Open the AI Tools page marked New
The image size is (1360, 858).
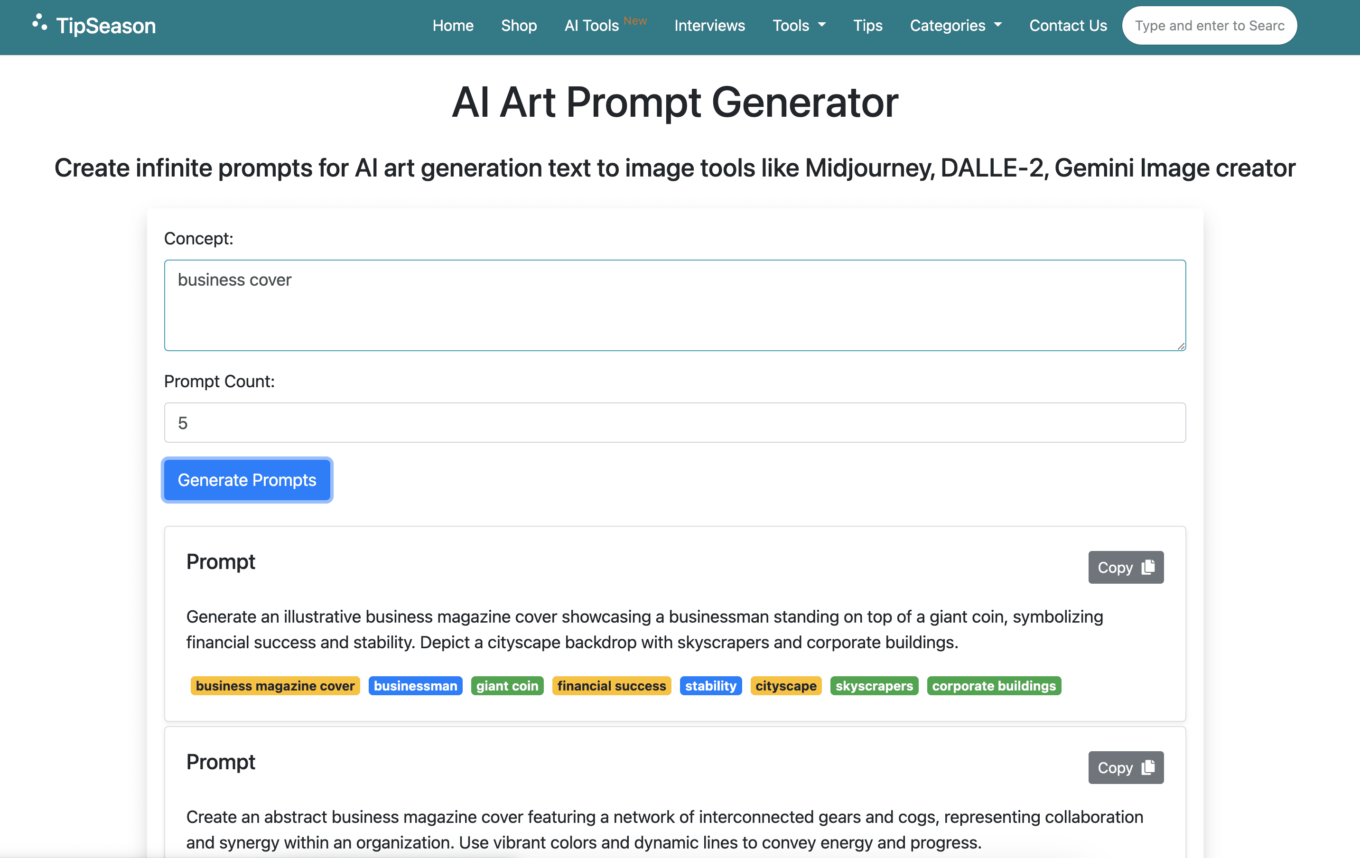pyautogui.click(x=591, y=26)
